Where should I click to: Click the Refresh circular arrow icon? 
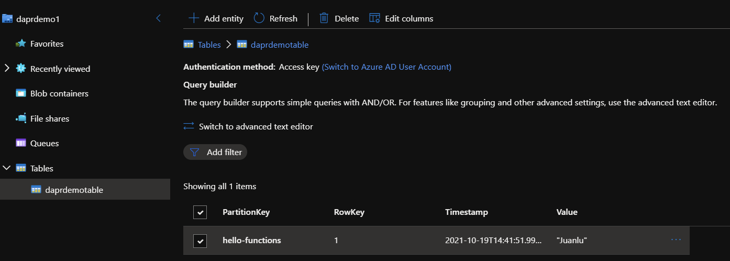259,18
